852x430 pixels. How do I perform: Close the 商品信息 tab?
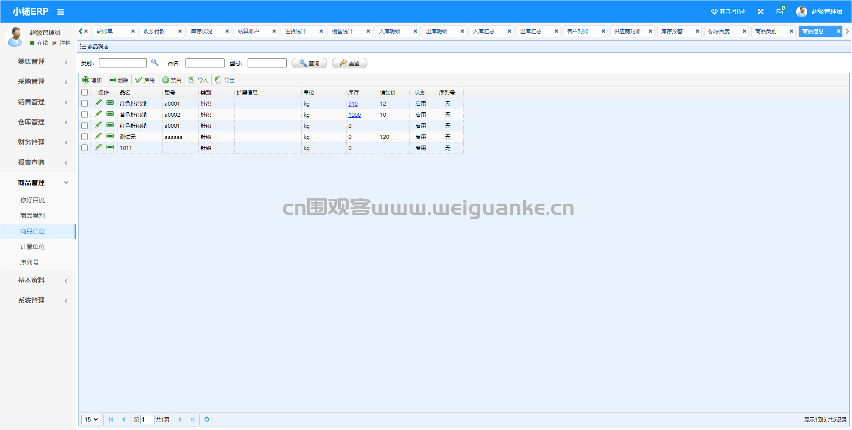pos(838,32)
